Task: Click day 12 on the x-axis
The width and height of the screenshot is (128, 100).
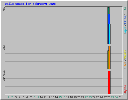Action: [x=49, y=97]
